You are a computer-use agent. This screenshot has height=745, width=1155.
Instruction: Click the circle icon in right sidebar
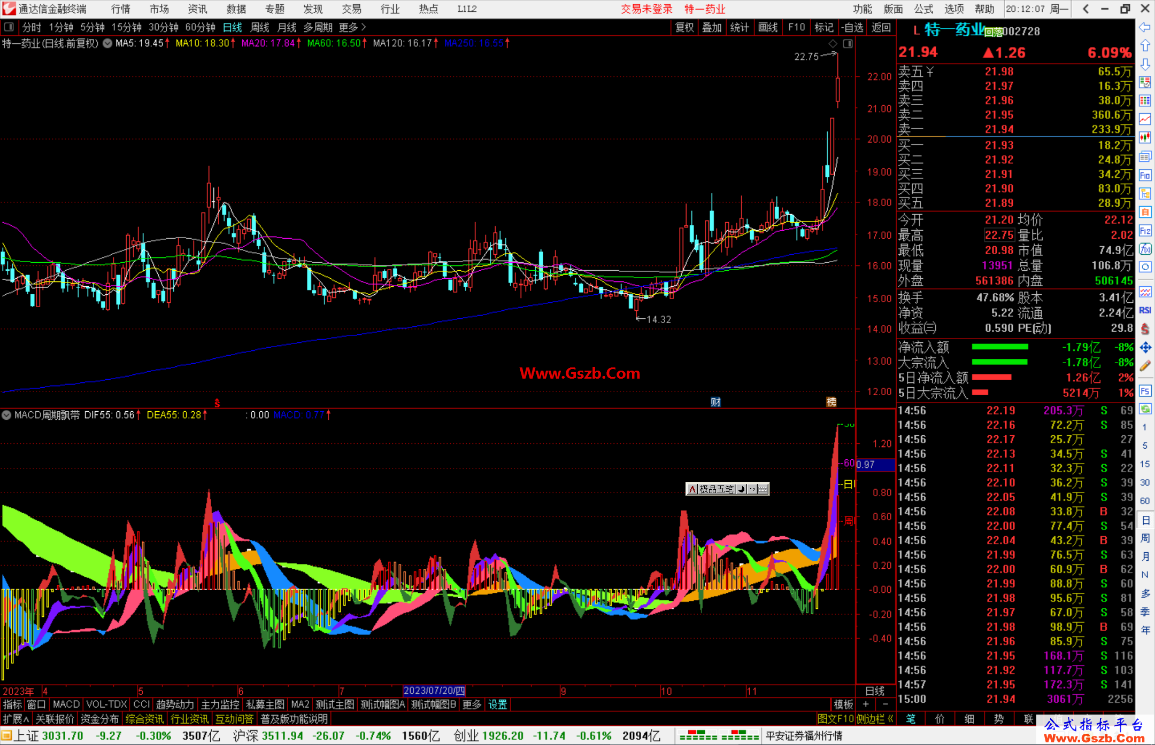pos(1145,267)
